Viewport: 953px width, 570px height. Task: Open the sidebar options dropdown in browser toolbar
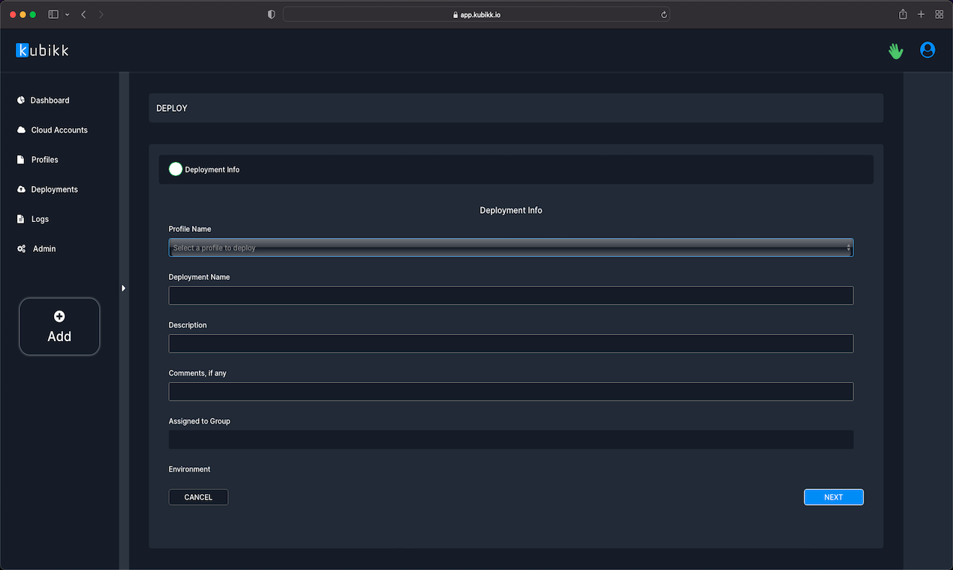tap(67, 13)
